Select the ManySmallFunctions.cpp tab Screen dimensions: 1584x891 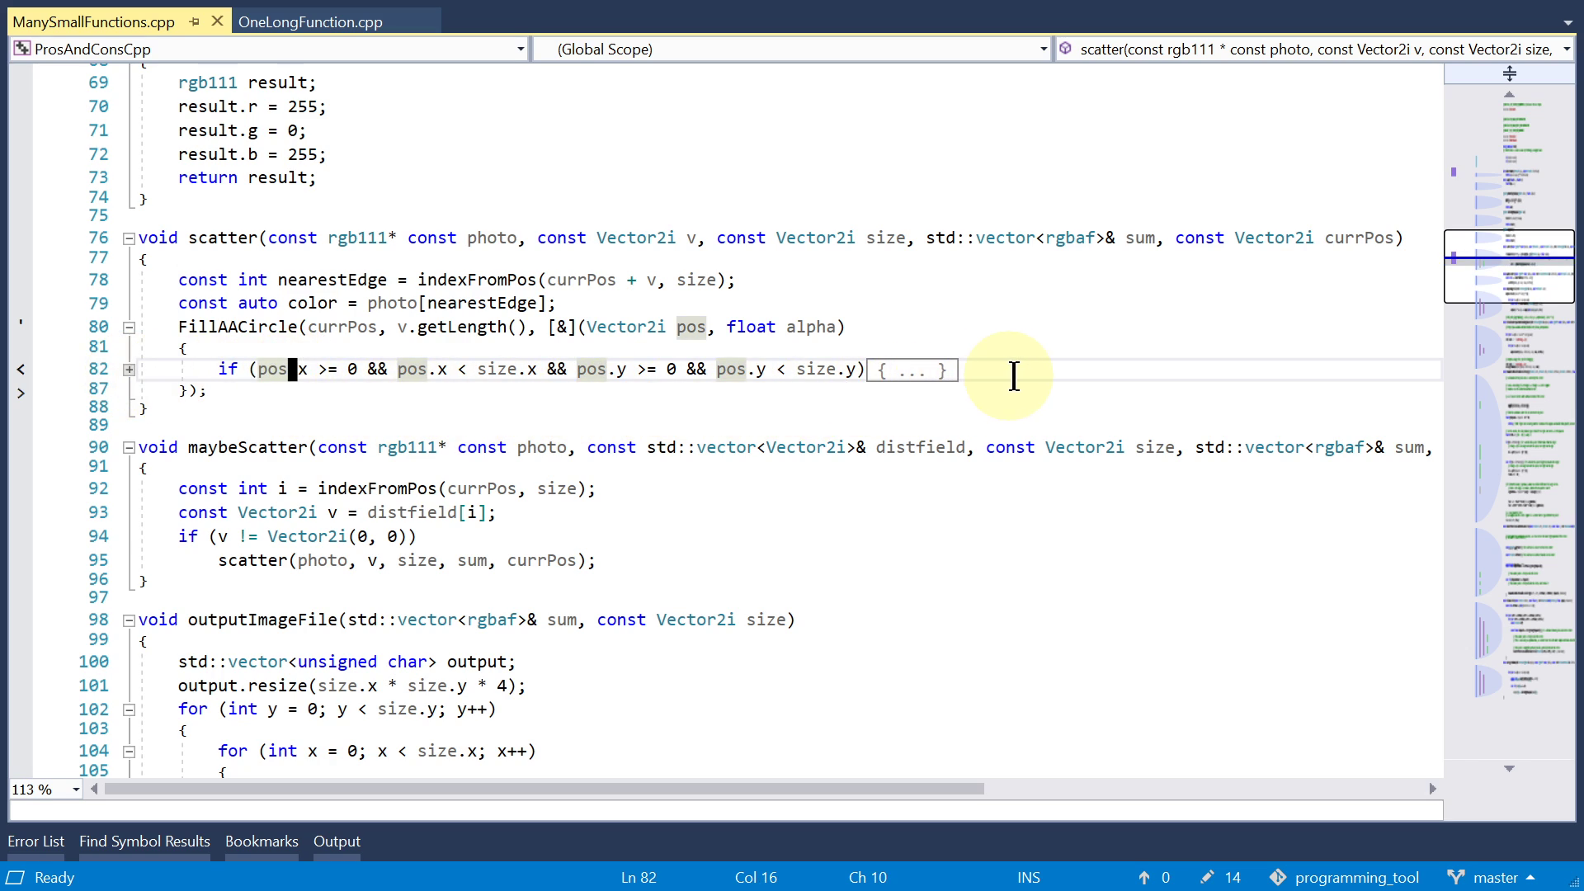click(93, 22)
